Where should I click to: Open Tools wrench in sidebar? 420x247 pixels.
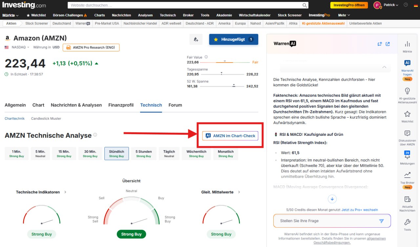coord(407,224)
